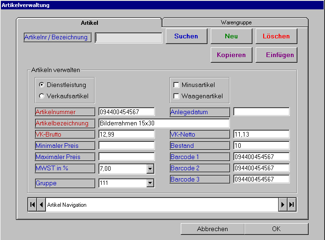Select the Dienstleistung radio button
Image resolution: width=325 pixels, height=240 pixels.
(x=42, y=85)
